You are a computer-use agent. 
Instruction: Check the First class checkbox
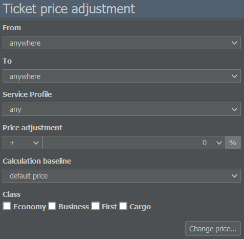pyautogui.click(x=96, y=206)
